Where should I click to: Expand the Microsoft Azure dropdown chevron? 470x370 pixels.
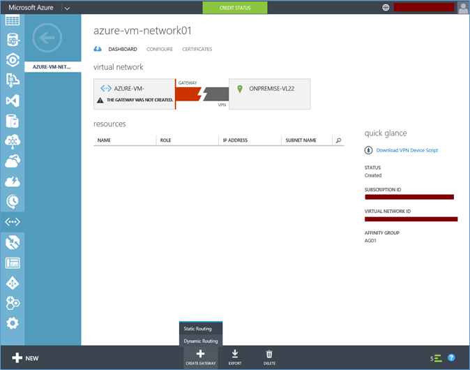(x=67, y=8)
